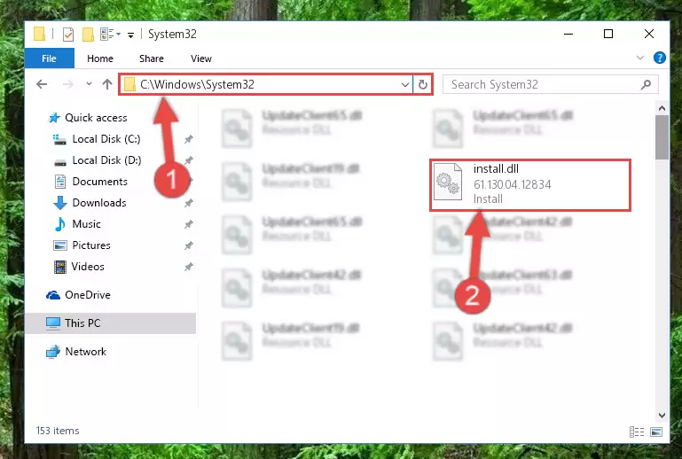Click the Properties checkmark icon in title bar
The height and width of the screenshot is (459, 682).
[68, 35]
